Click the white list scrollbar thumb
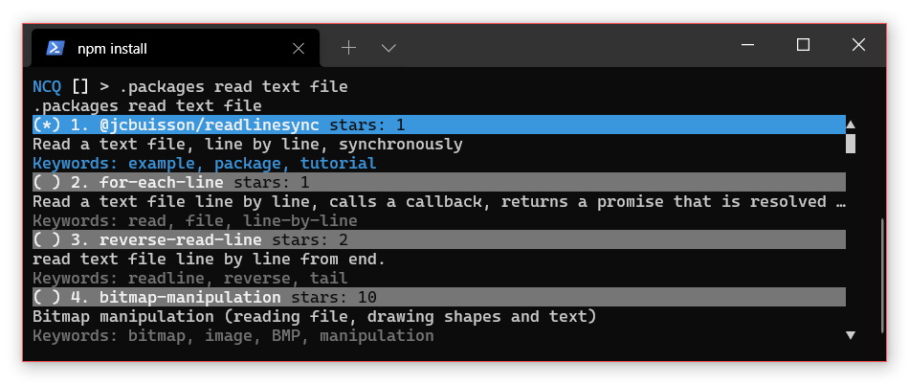 coord(851,144)
